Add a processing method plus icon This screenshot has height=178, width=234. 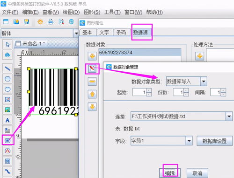200,56
